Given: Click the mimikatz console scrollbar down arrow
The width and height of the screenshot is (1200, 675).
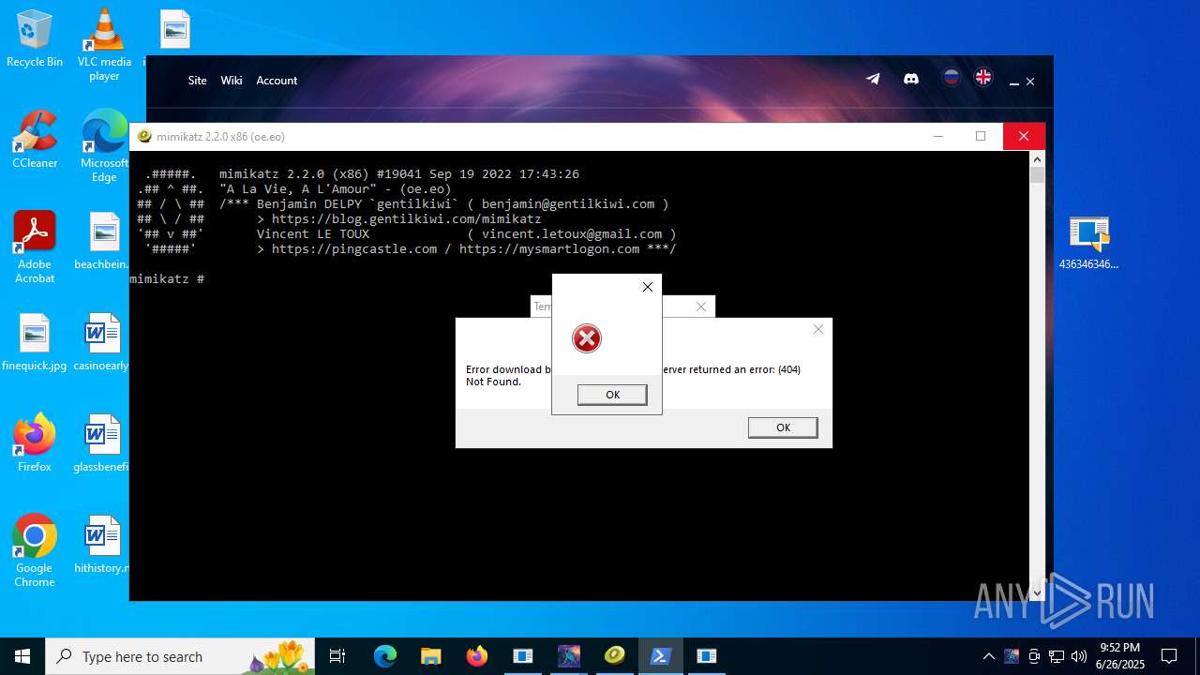Looking at the screenshot, I should point(1037,592).
